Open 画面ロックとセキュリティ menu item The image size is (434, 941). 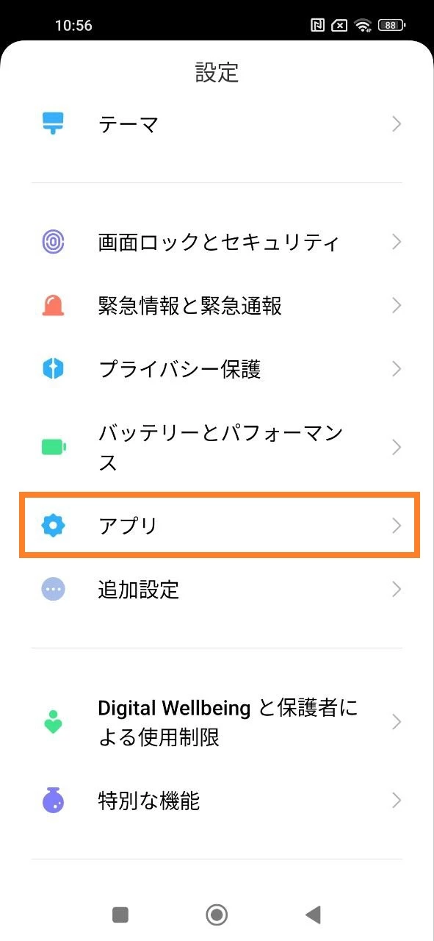[x=217, y=242]
